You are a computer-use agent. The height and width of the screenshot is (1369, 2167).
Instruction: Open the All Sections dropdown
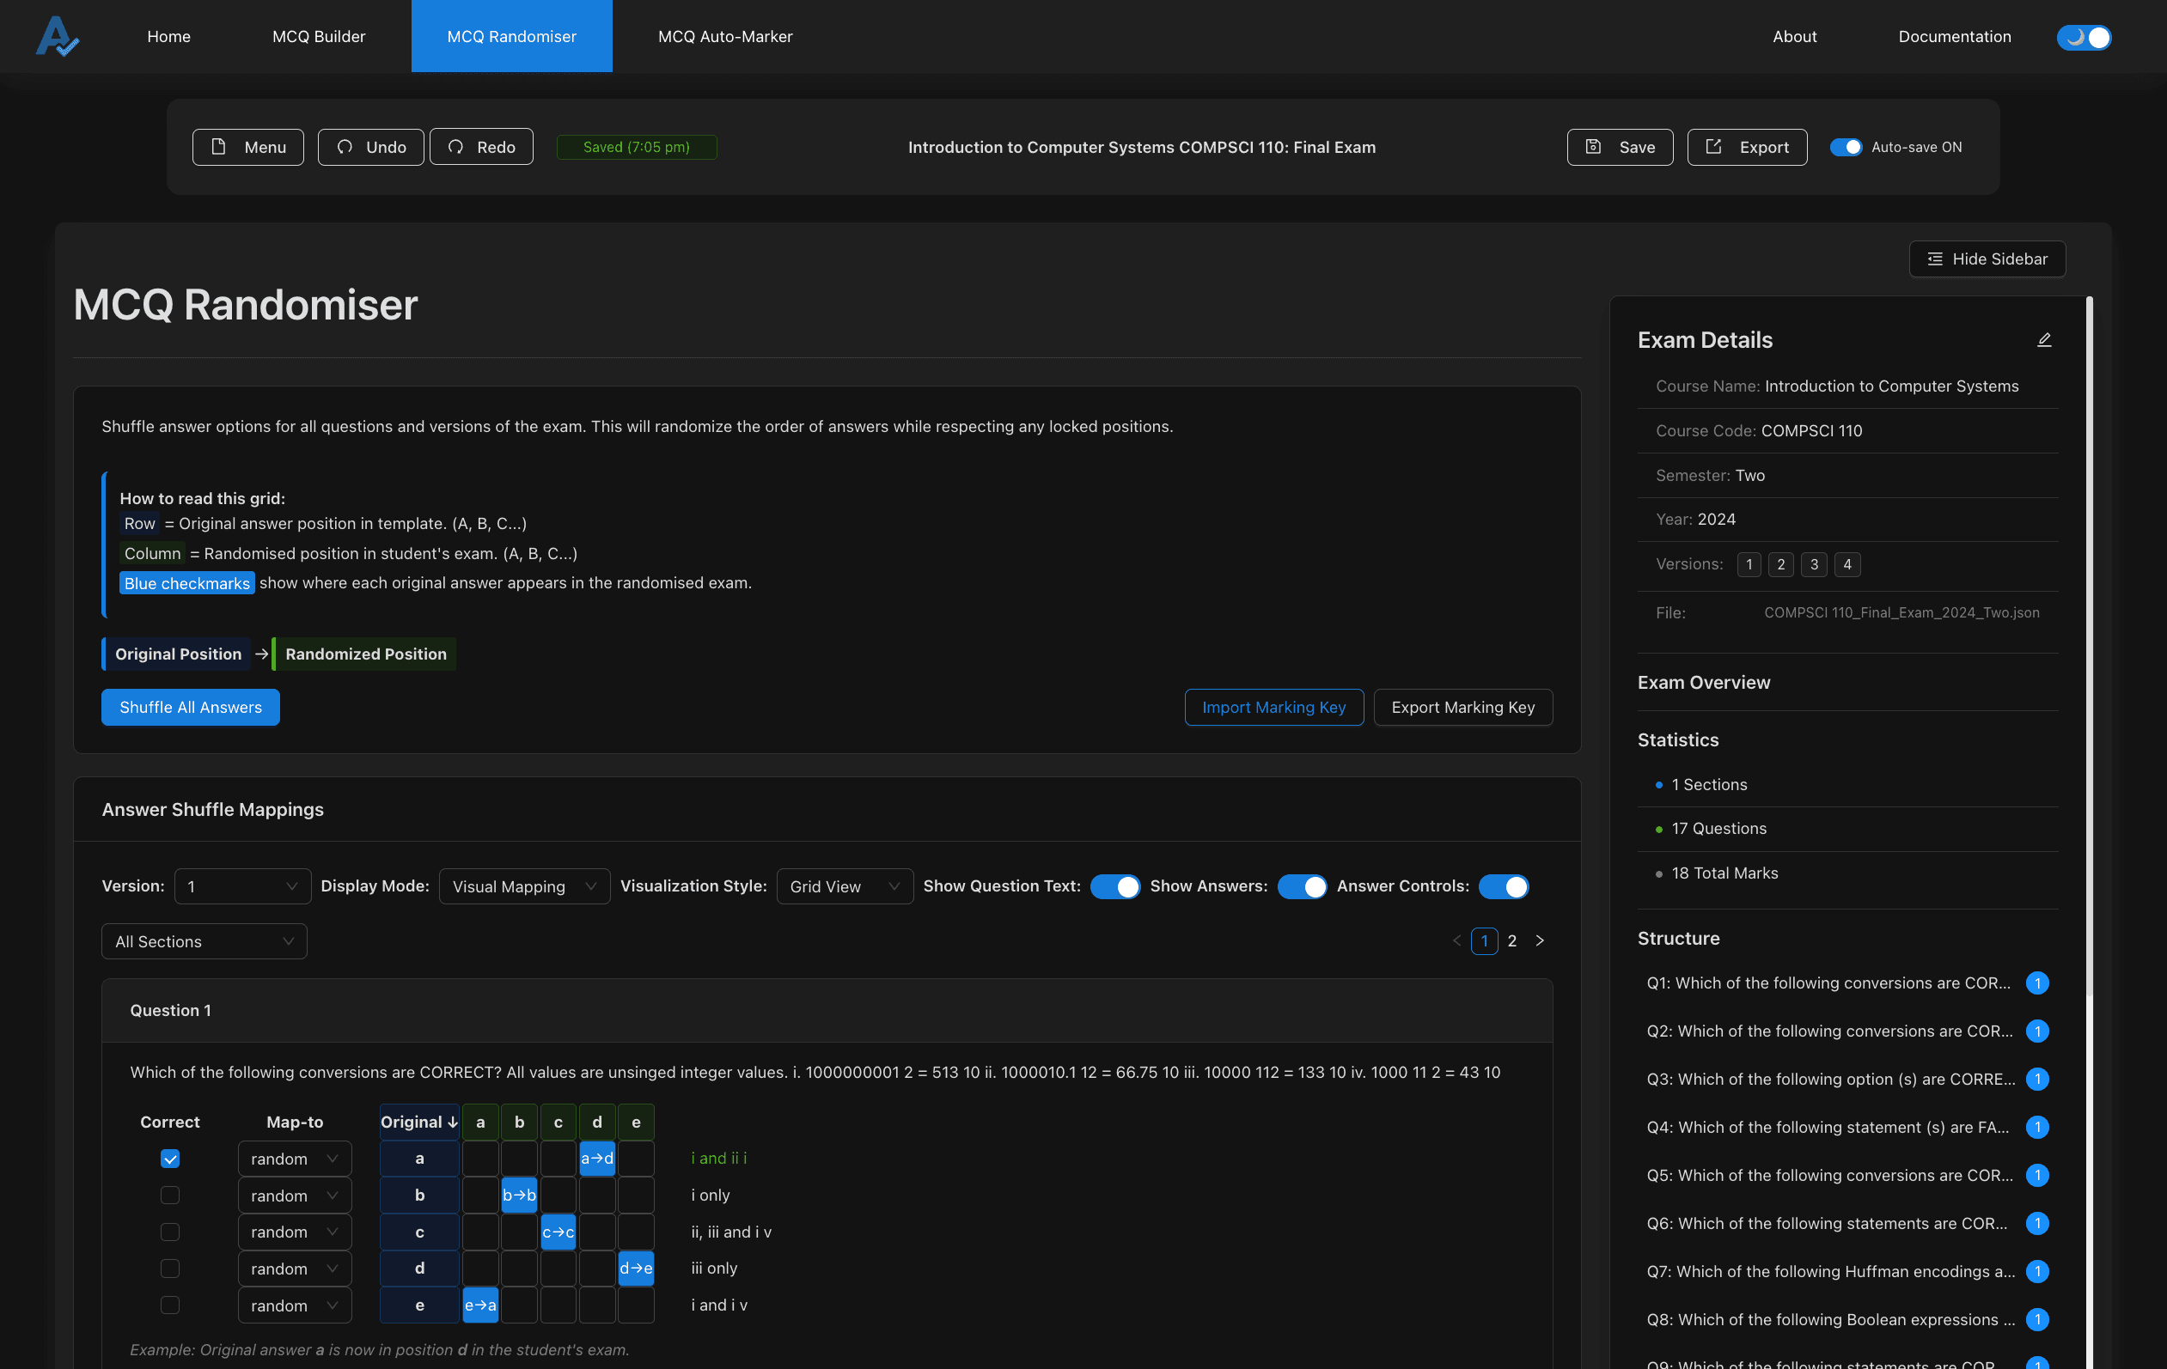tap(204, 942)
